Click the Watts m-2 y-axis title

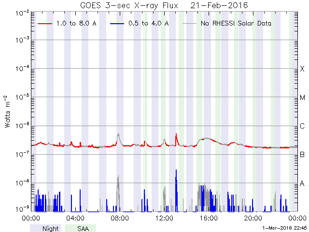point(8,111)
